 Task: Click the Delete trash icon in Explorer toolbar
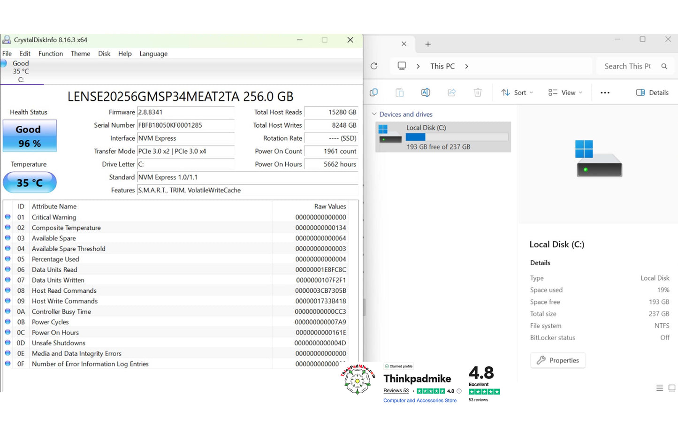pyautogui.click(x=478, y=92)
